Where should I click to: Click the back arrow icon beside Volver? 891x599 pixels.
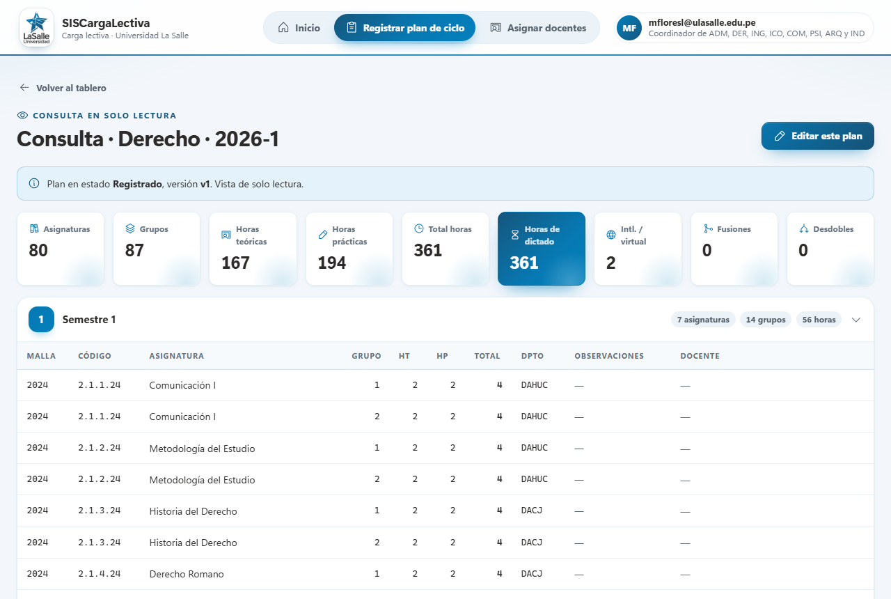(x=24, y=88)
